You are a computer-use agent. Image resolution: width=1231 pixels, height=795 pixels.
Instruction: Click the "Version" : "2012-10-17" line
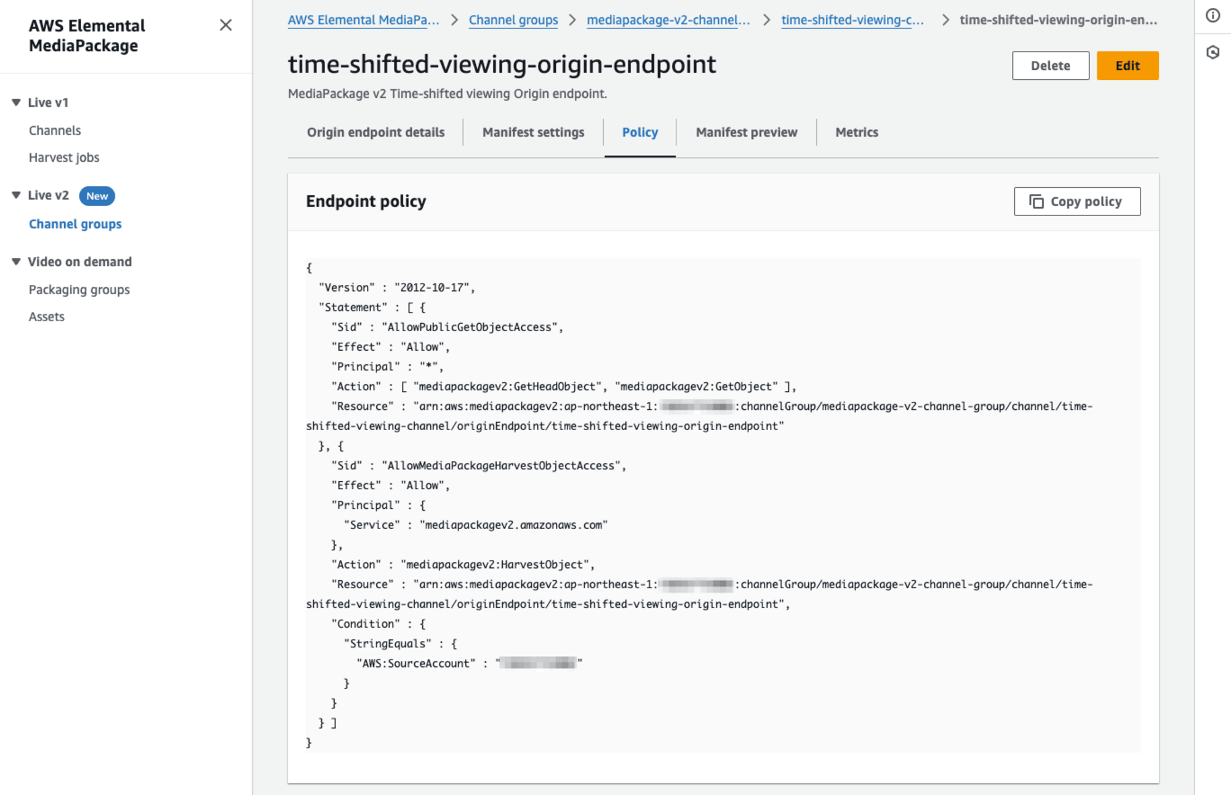[x=397, y=288]
